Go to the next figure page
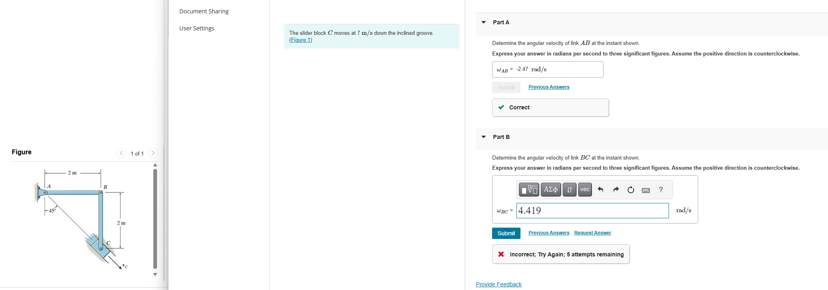Image resolution: width=828 pixels, height=290 pixels. (153, 153)
